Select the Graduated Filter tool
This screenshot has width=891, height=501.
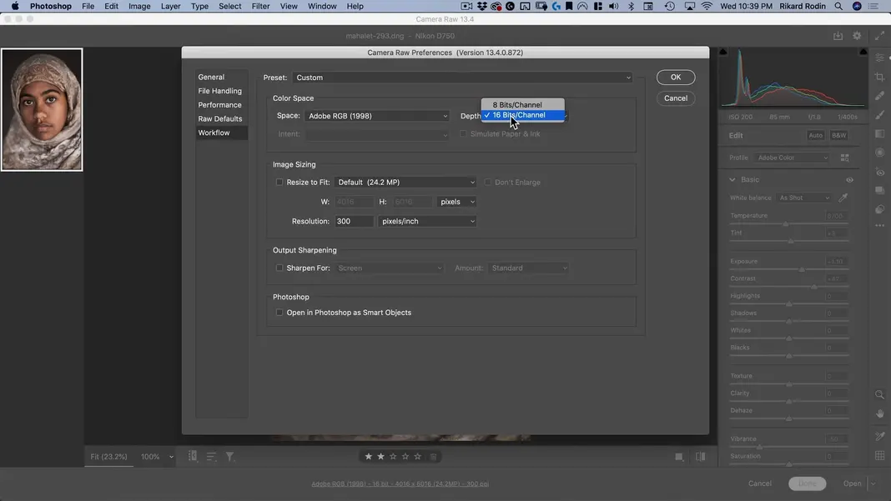click(879, 133)
